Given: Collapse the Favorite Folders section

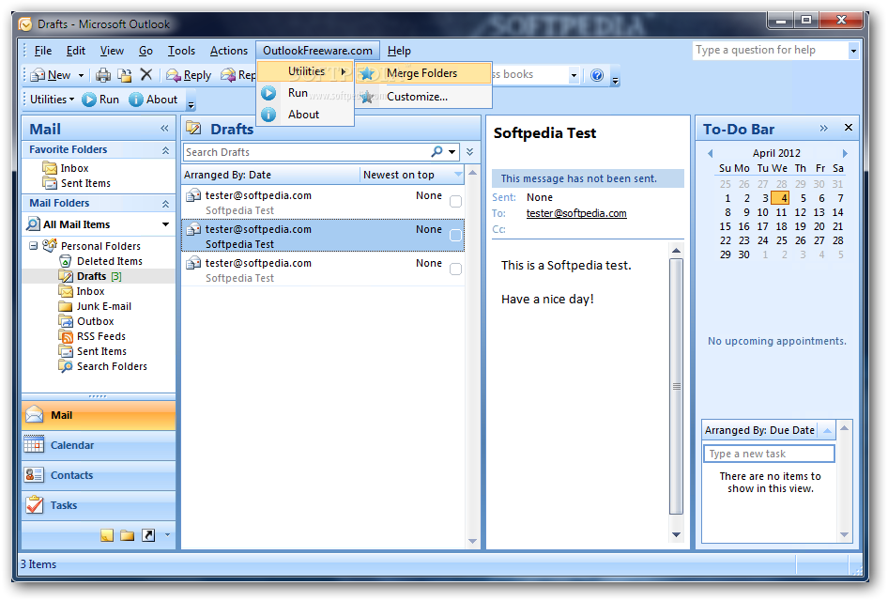Looking at the screenshot, I should coord(165,150).
